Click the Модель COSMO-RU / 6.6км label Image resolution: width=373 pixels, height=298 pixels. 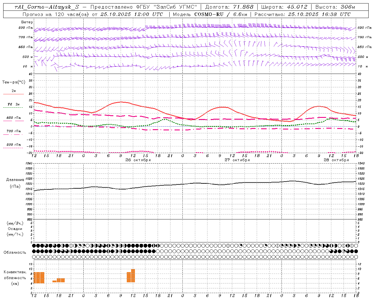210,14
